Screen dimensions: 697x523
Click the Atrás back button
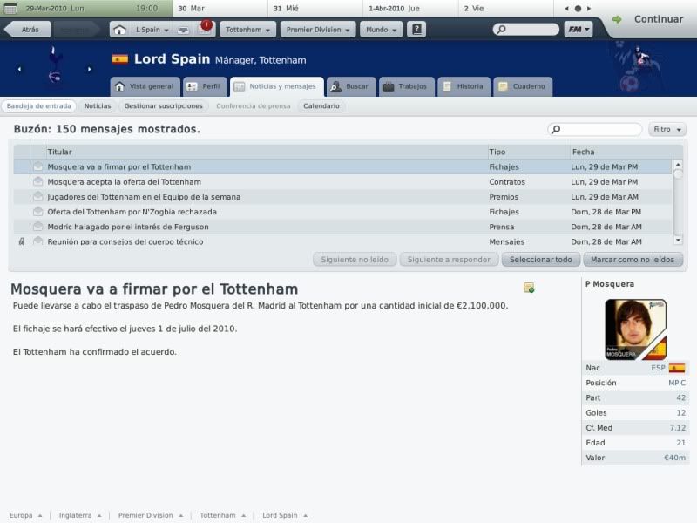pyautogui.click(x=28, y=30)
